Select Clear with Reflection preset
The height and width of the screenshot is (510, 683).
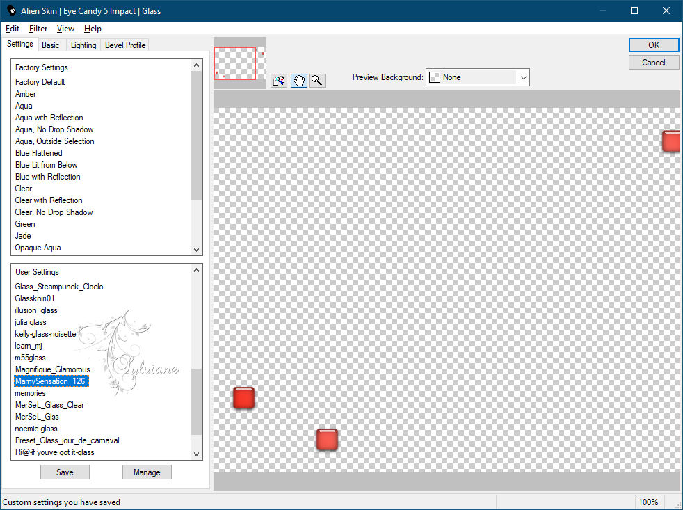(49, 200)
